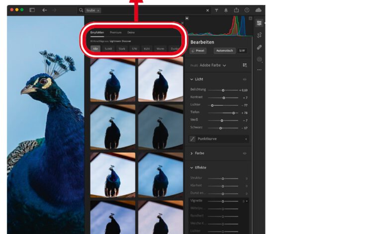This screenshot has width=388, height=234.
Task: Click the Belichtung slider handle
Action: tap(223, 90)
